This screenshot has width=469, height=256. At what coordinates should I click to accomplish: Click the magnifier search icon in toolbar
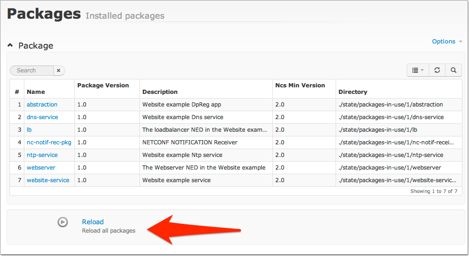[x=454, y=70]
